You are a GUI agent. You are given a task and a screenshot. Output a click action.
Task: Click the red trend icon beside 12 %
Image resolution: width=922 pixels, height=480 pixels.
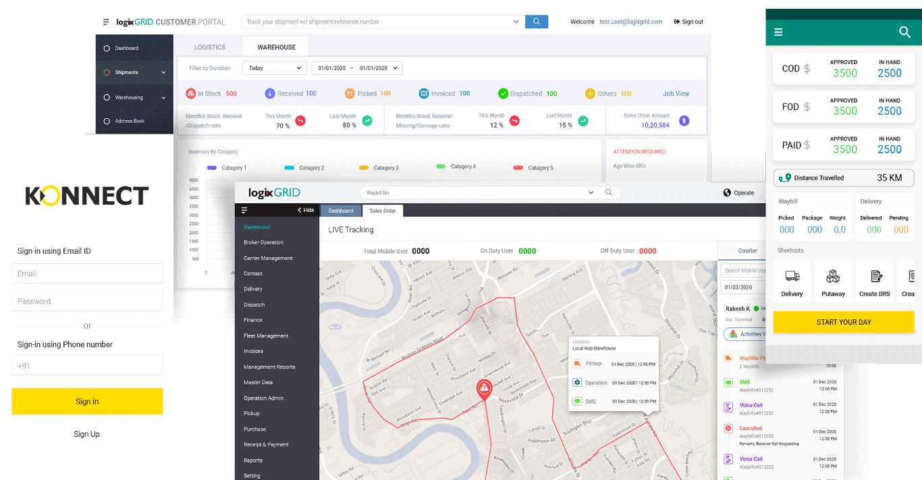pos(514,121)
